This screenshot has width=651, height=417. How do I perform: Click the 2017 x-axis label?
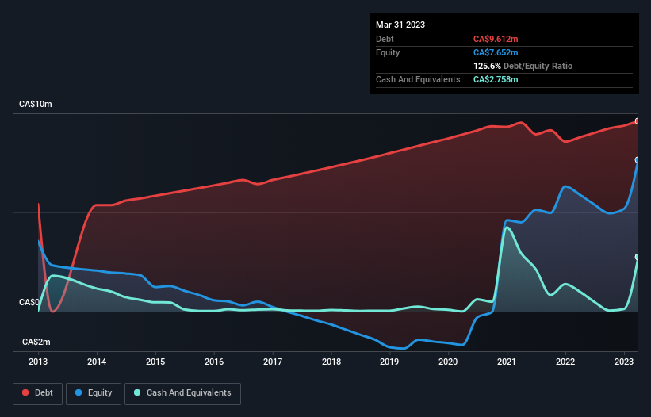tap(273, 362)
